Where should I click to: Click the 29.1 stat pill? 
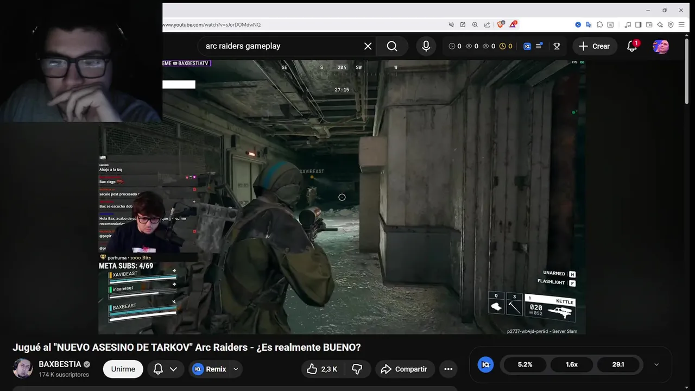(x=618, y=364)
